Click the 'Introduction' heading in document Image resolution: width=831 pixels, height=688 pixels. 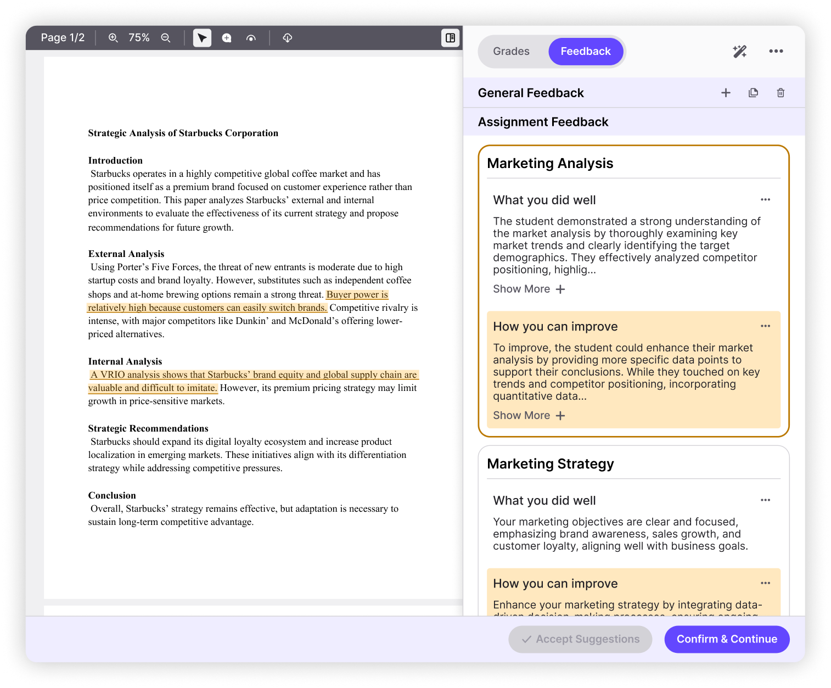tap(115, 160)
